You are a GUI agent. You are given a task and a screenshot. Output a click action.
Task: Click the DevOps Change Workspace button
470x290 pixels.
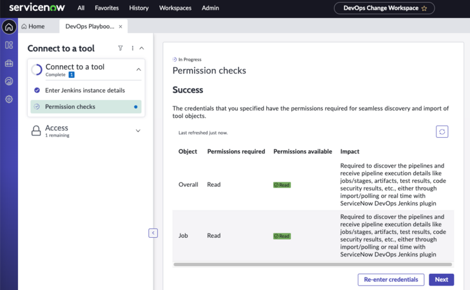coord(384,8)
